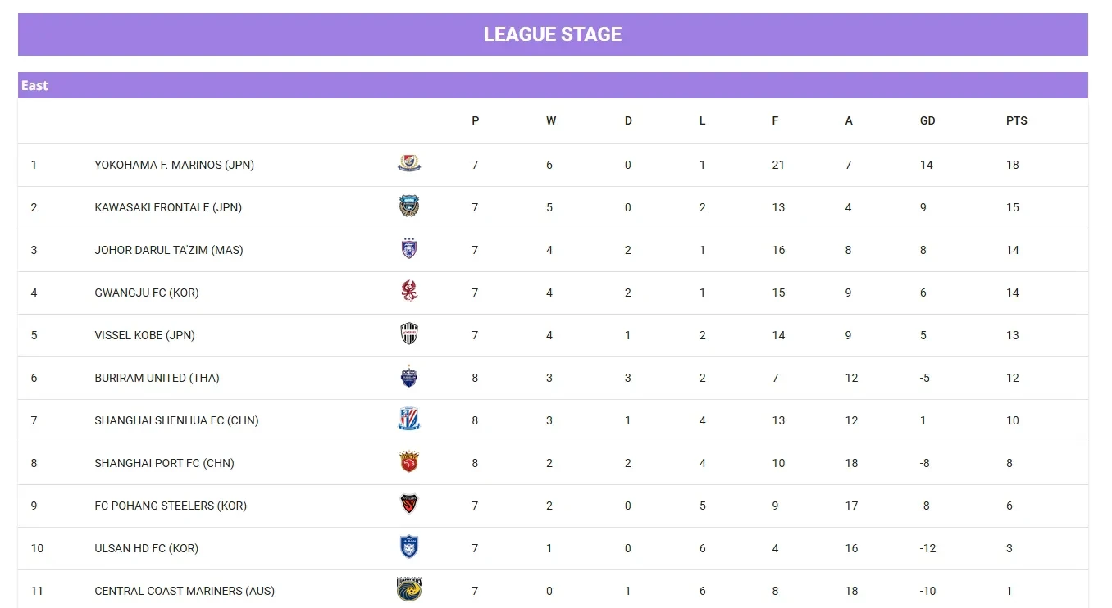The width and height of the screenshot is (1112, 608).
Task: Click the Kawasaki Frontale club crest
Action: click(x=409, y=206)
